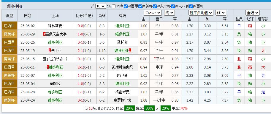Viewport: 271px width, 114px height.
Task: Click the red card marker beside home 维多利亚 on 25-05-11
Action: point(48,67)
